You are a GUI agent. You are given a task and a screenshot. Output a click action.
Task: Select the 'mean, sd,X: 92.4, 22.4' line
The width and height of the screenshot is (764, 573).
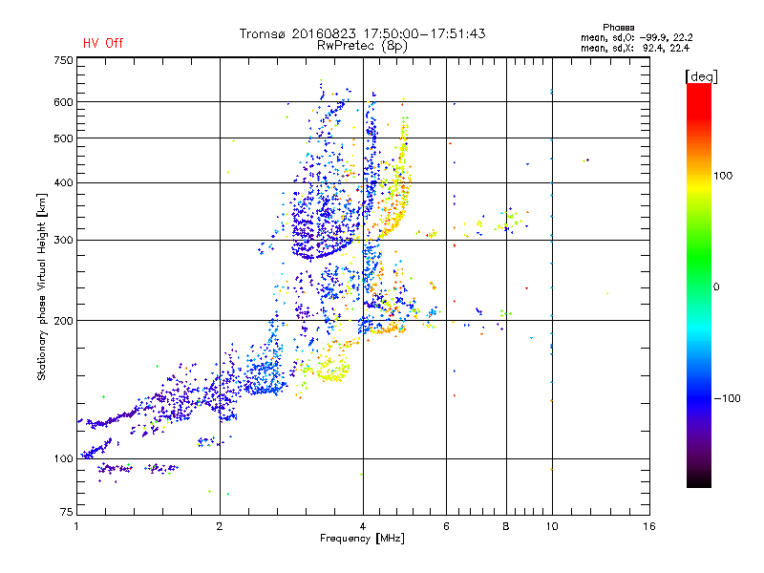pyautogui.click(x=635, y=48)
